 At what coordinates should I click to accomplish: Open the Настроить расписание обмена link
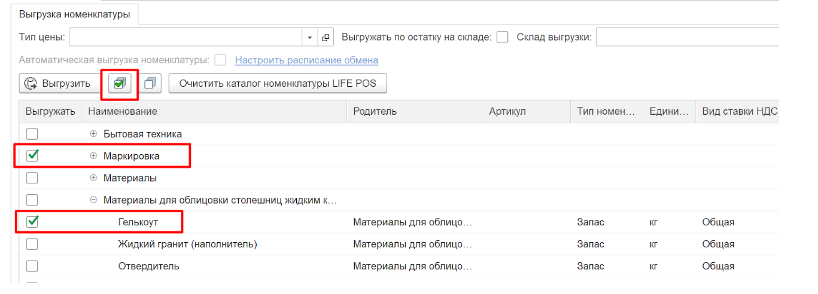(306, 60)
